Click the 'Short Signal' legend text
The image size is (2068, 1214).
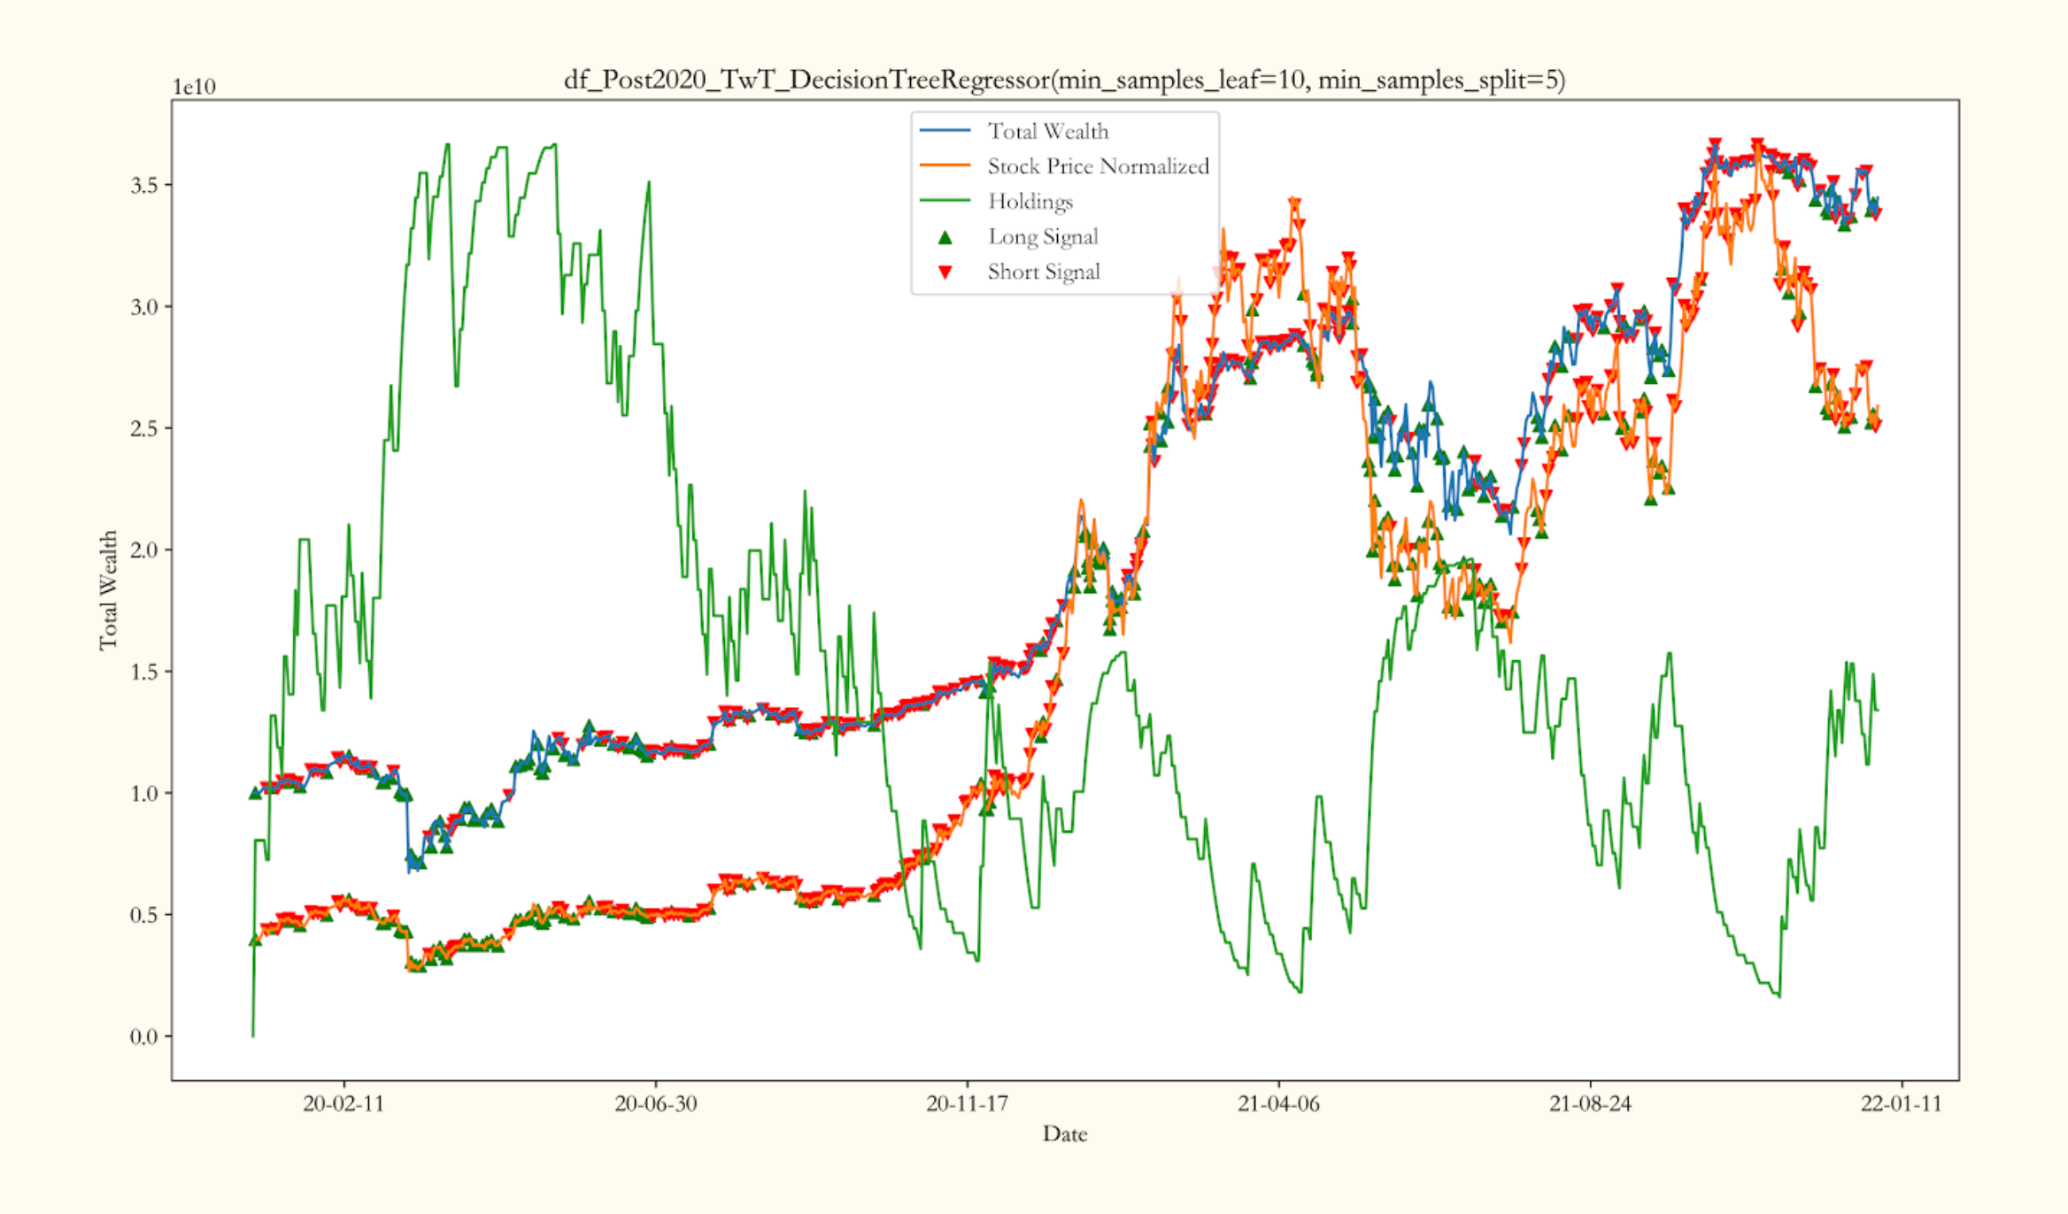[x=1044, y=272]
